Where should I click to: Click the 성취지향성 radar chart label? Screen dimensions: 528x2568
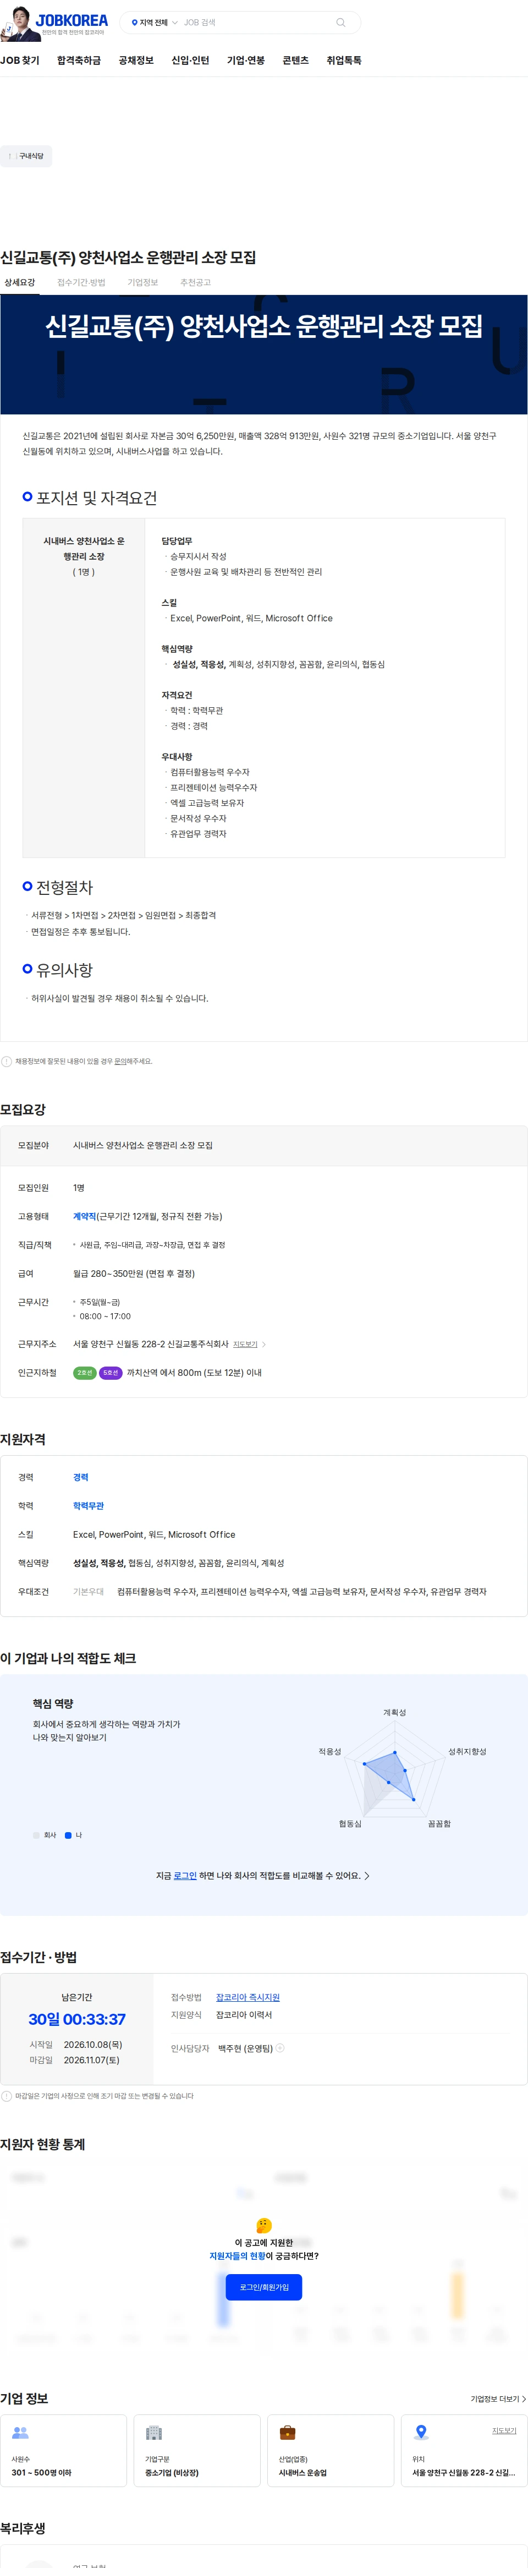click(468, 1751)
